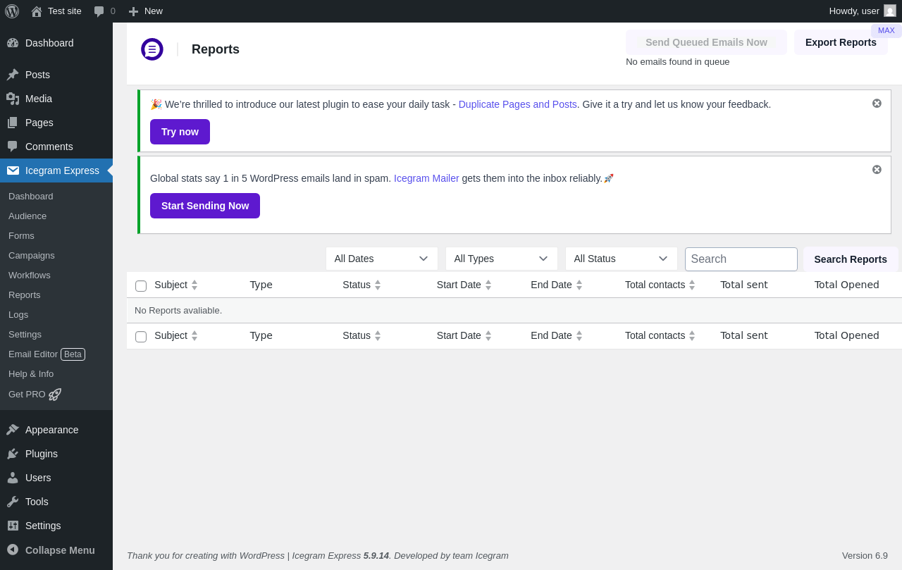Open the All Status dropdown

[x=621, y=259]
